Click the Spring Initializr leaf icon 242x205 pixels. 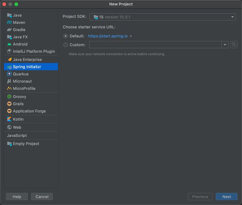9,67
